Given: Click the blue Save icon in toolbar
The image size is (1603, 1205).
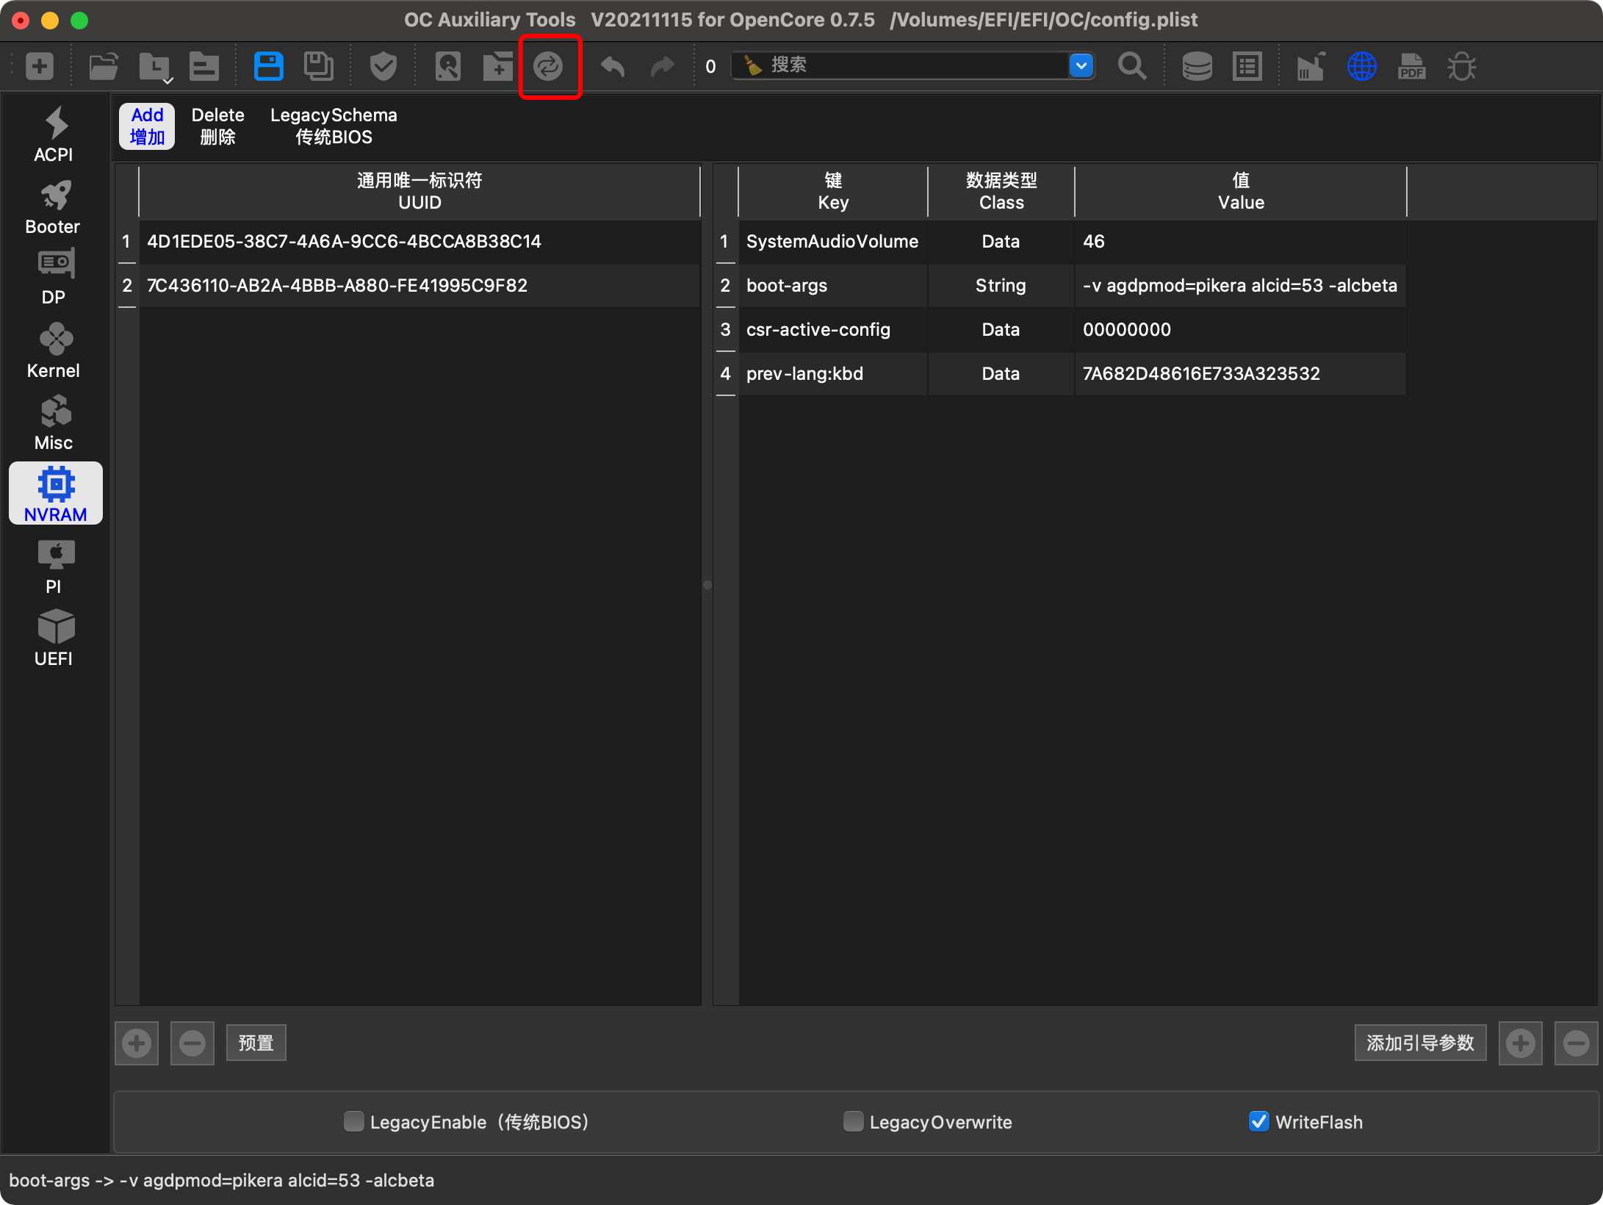Looking at the screenshot, I should click(x=268, y=66).
